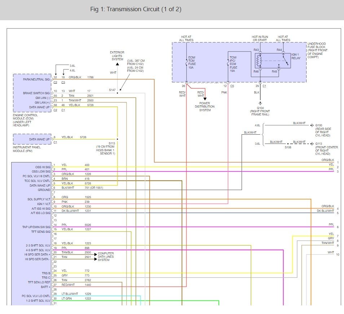This screenshot has height=314, width=344.
Task: Click the R44 relay terminal label
Action: 279,50
